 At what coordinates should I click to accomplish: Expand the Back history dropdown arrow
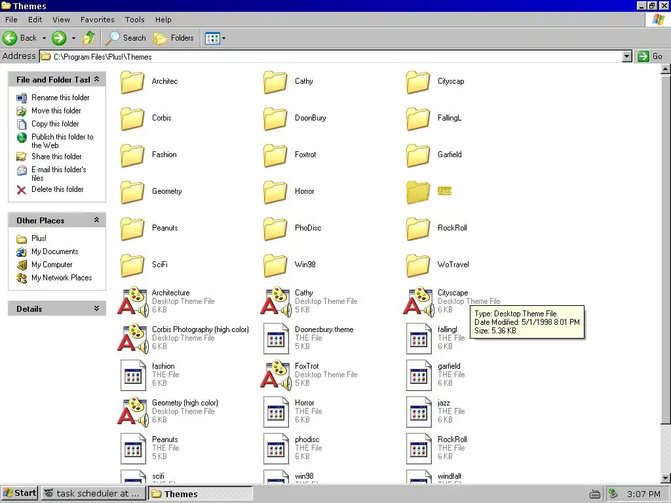pyautogui.click(x=44, y=38)
